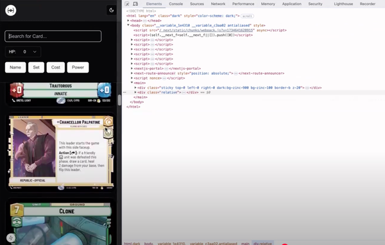Select the html lang="en" line
The image size is (385, 245).
tap(183, 16)
